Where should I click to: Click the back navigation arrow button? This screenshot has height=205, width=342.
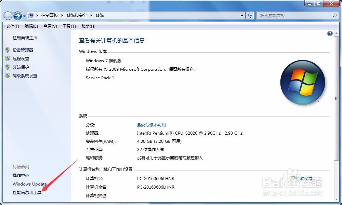pos(8,16)
